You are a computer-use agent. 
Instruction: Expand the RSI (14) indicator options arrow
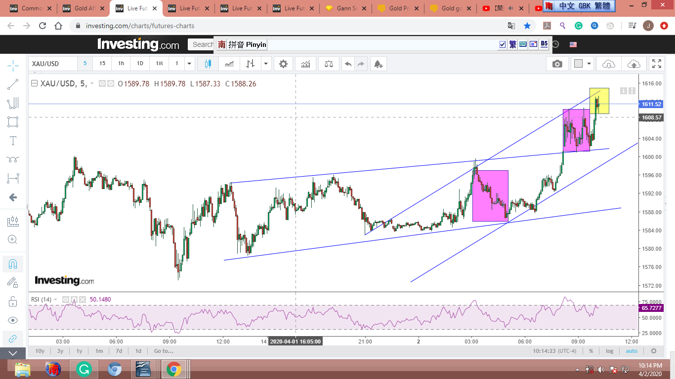(55, 300)
